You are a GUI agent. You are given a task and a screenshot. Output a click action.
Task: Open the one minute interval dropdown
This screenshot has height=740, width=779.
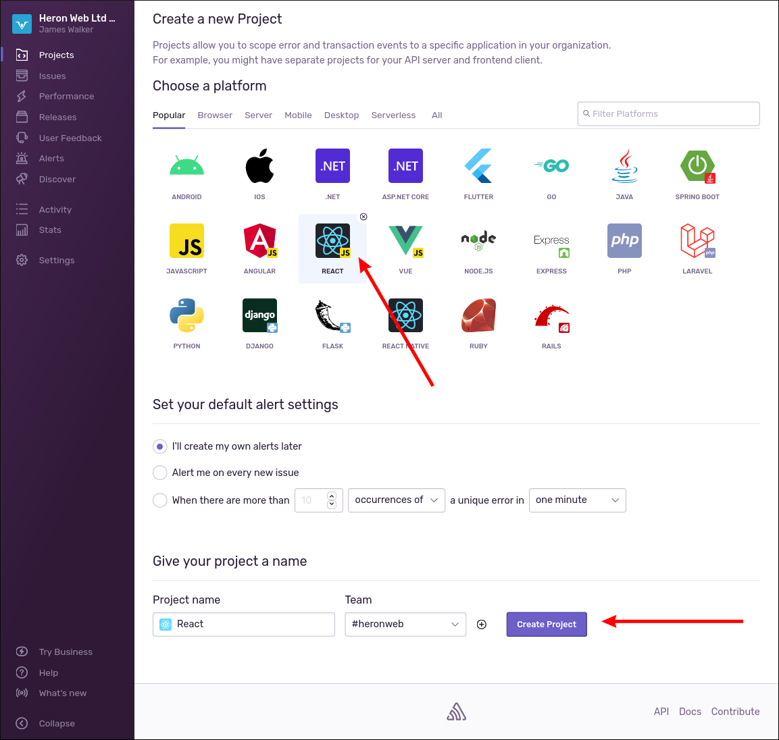tap(577, 500)
